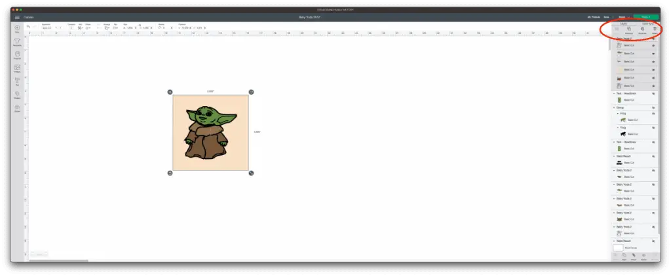Click the Rotate angle input field

coord(167,27)
